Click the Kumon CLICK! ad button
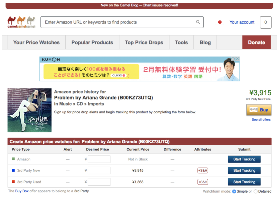This screenshot has height=209, width=280. pos(119,75)
